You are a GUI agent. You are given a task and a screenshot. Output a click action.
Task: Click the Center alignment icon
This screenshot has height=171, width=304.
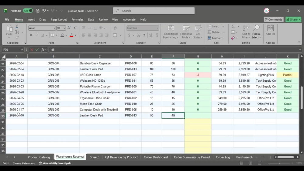click(89, 35)
